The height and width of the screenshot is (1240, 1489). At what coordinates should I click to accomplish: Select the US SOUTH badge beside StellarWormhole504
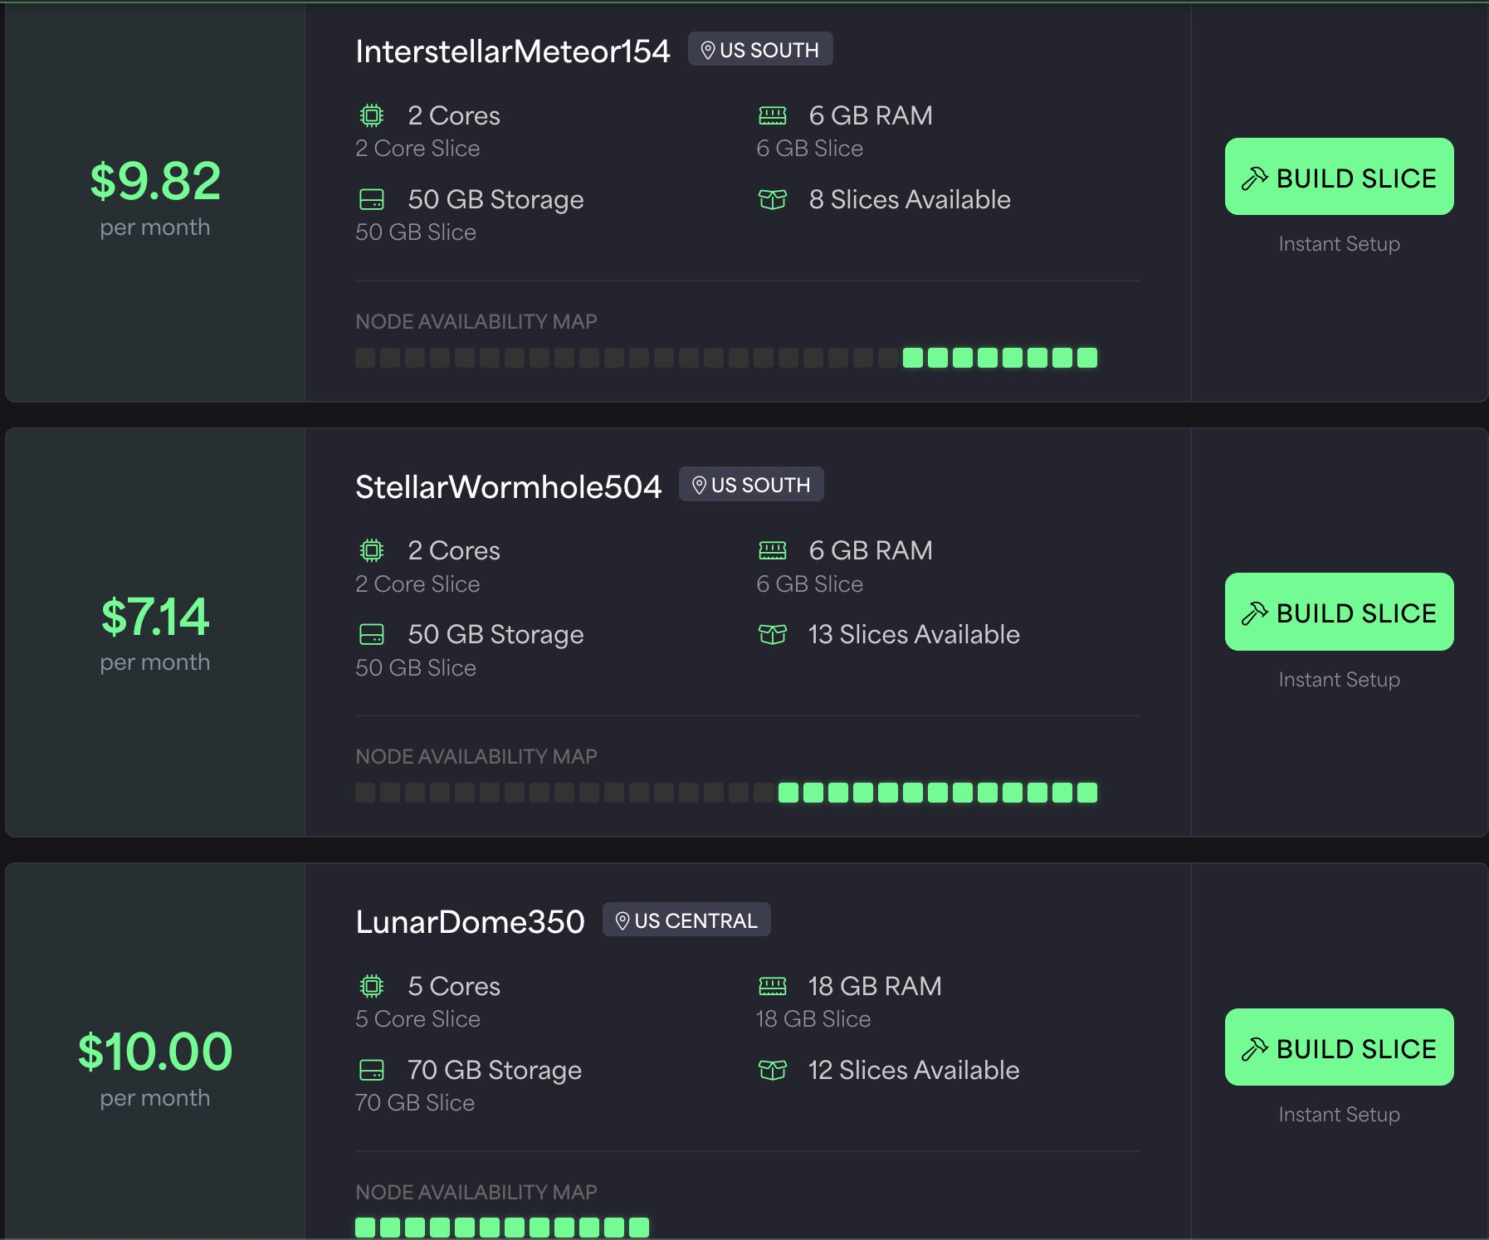(751, 485)
